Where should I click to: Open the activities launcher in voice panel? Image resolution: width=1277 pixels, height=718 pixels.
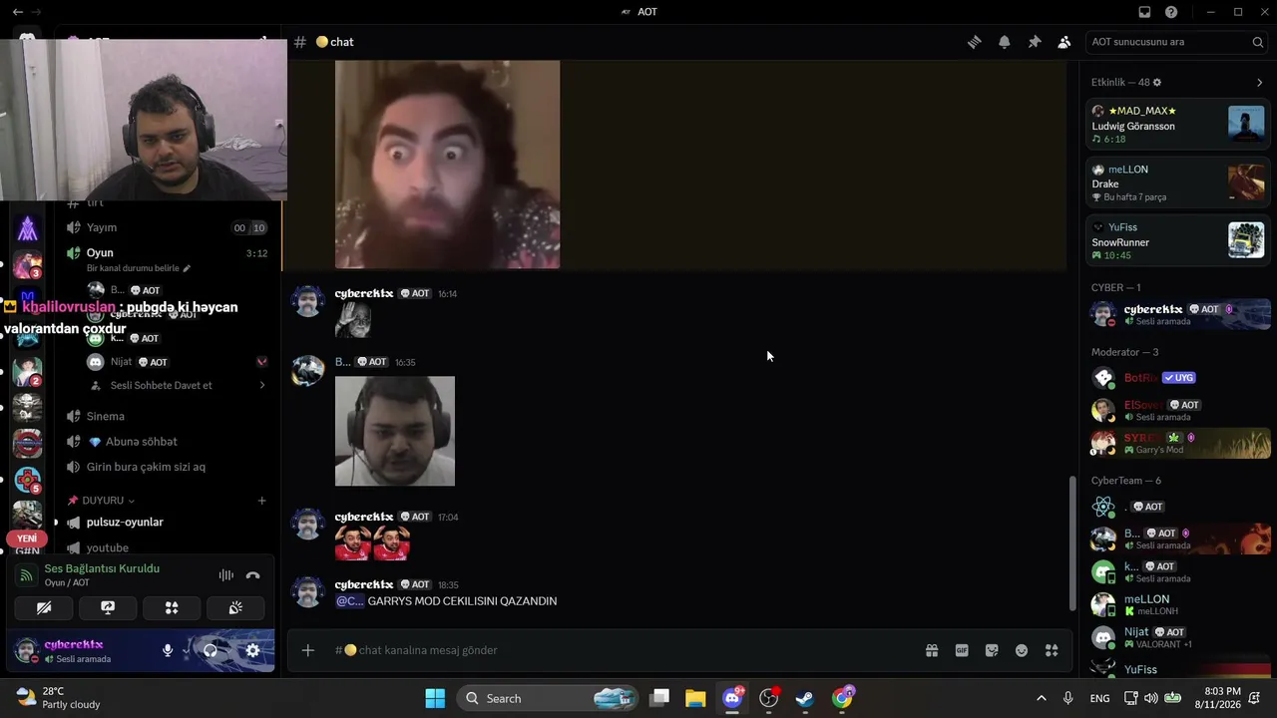172,607
